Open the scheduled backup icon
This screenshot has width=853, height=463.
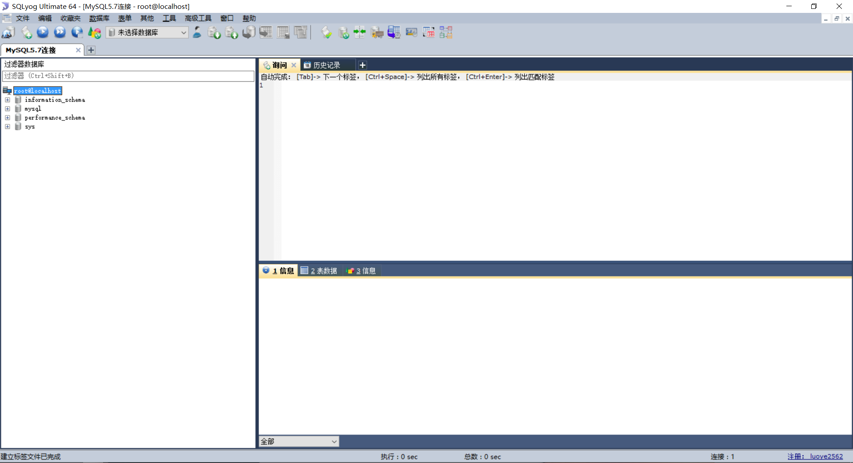pyautogui.click(x=394, y=32)
